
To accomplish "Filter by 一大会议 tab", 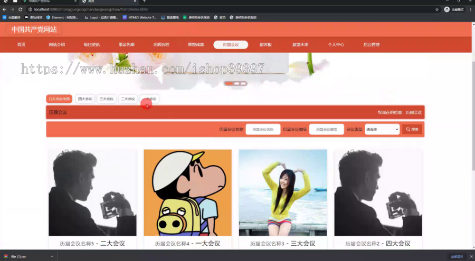I will (x=149, y=99).
